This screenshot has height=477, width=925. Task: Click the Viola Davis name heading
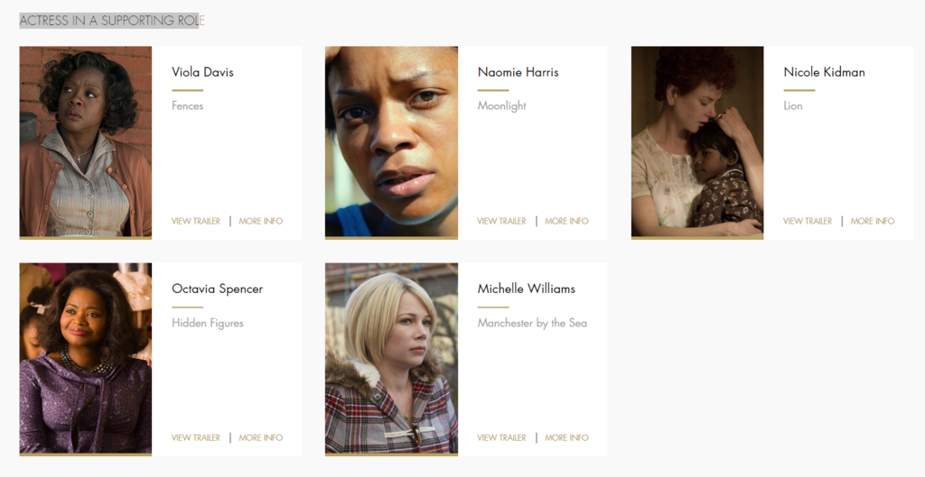202,72
